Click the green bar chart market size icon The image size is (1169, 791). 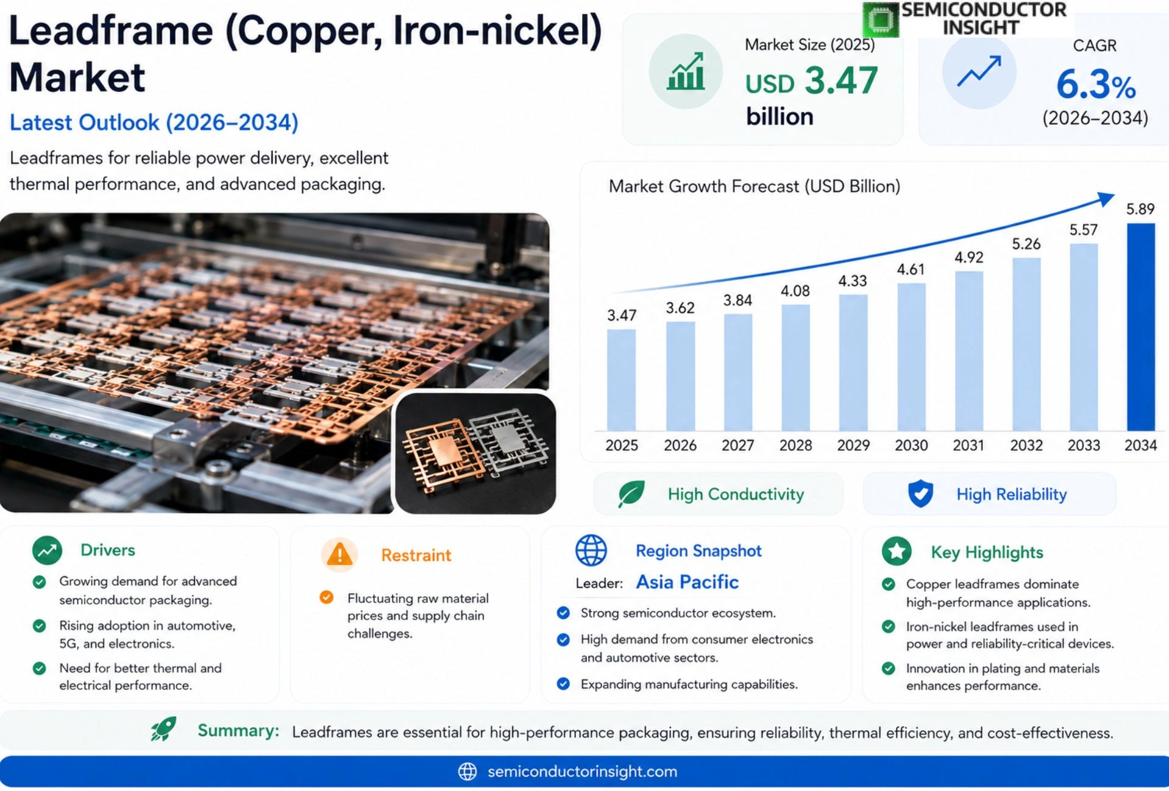(x=686, y=71)
